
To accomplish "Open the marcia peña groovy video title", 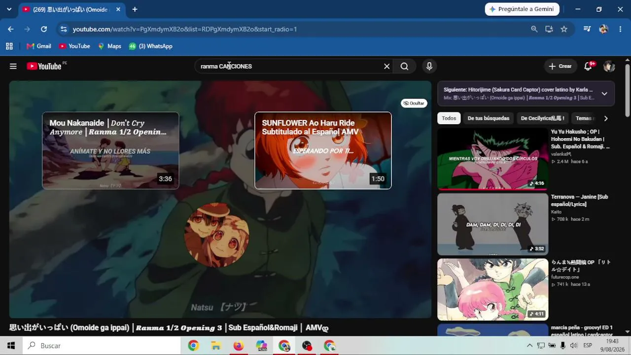I will (582, 331).
